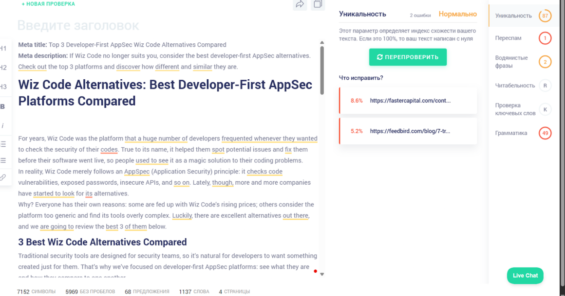The width and height of the screenshot is (565, 296).
Task: Click the upper list icon in the toolbar
Action: 3,144
